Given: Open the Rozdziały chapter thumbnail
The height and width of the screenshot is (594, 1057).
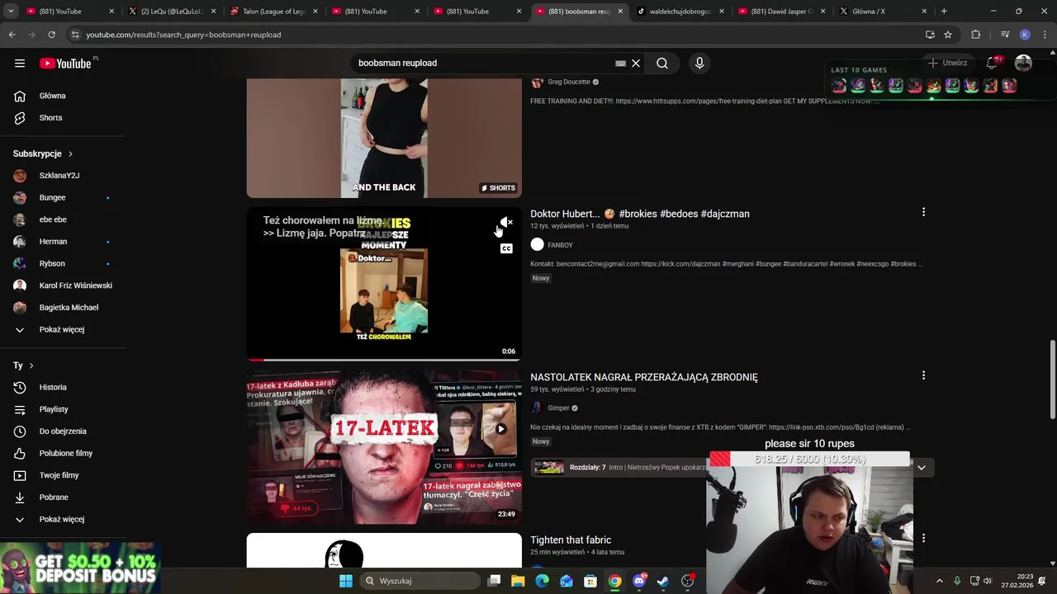Looking at the screenshot, I should coord(548,468).
